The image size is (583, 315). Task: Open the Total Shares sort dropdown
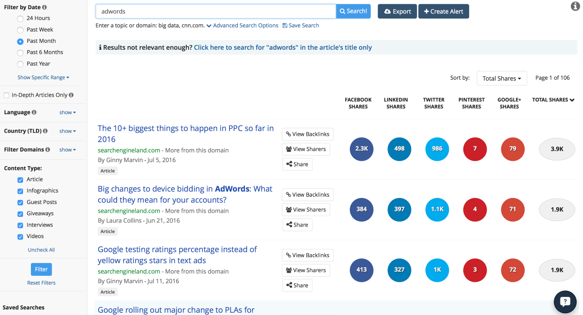point(501,78)
